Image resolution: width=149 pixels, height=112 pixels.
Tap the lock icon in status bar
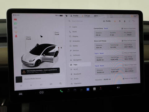66,16
